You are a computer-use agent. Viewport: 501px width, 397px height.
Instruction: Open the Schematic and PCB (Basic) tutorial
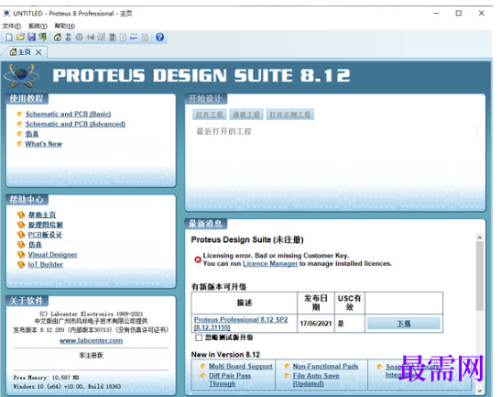[68, 114]
